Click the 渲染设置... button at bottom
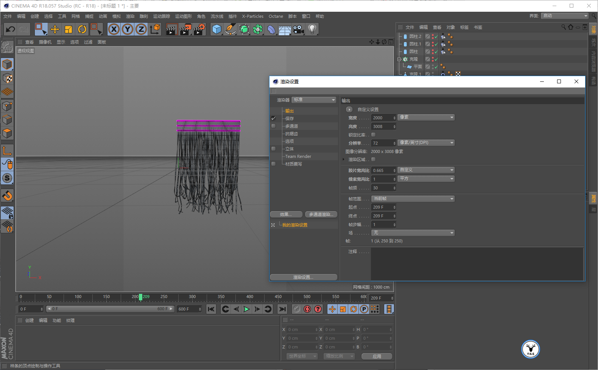598x370 pixels. pos(304,277)
